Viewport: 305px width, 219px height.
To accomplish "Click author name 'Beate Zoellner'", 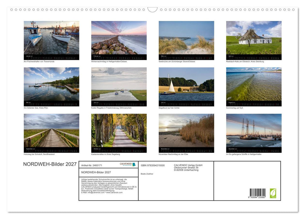I will tap(147, 174).
